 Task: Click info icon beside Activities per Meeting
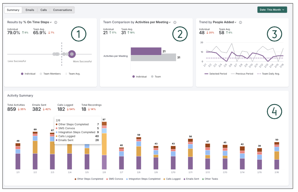point(175,22)
